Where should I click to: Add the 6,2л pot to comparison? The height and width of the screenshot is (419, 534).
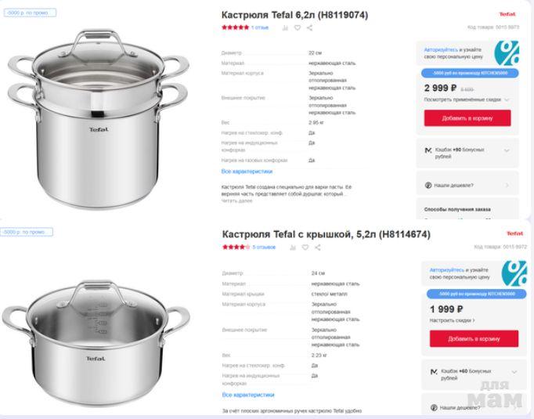(285, 27)
